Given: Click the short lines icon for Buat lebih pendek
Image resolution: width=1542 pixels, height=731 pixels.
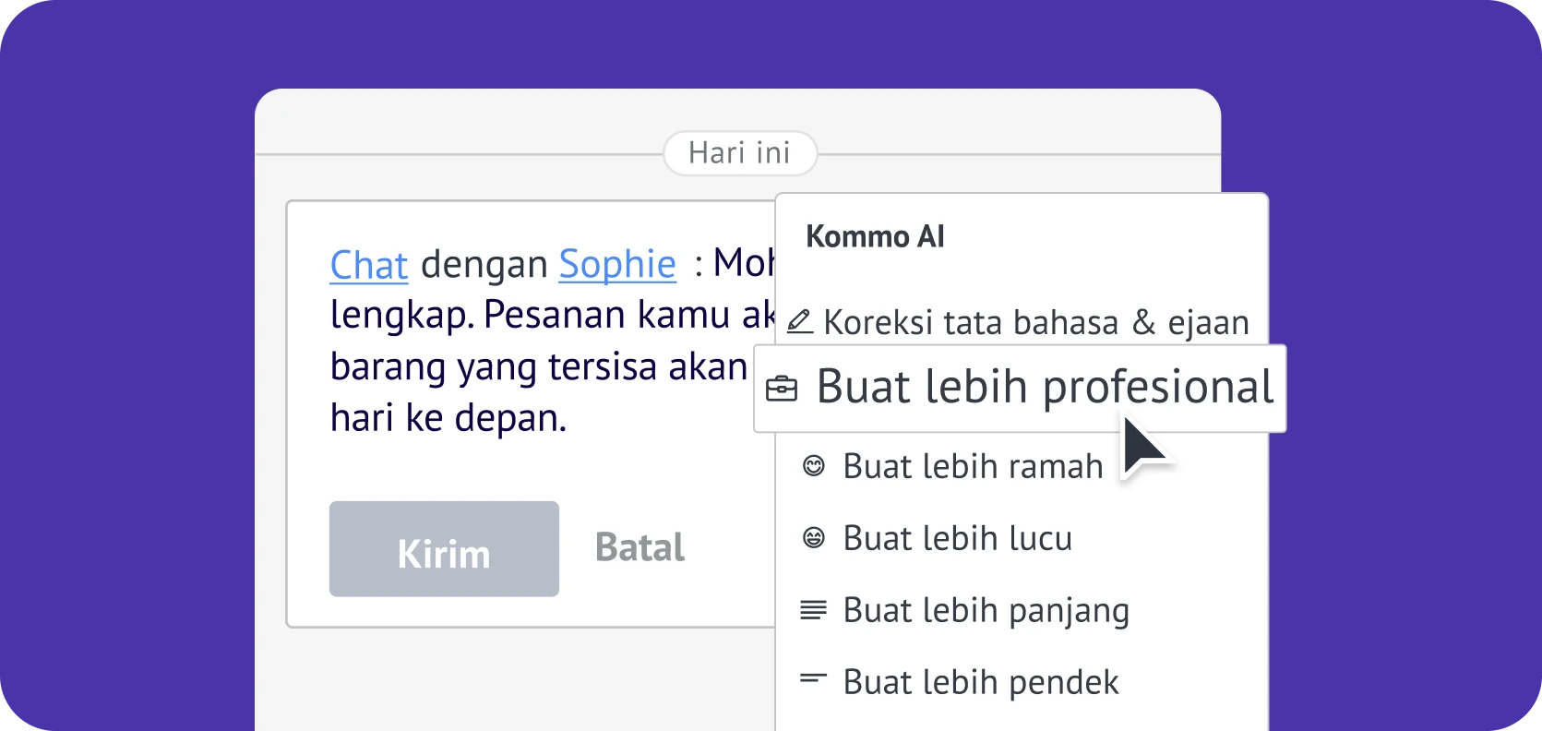Looking at the screenshot, I should (813, 679).
